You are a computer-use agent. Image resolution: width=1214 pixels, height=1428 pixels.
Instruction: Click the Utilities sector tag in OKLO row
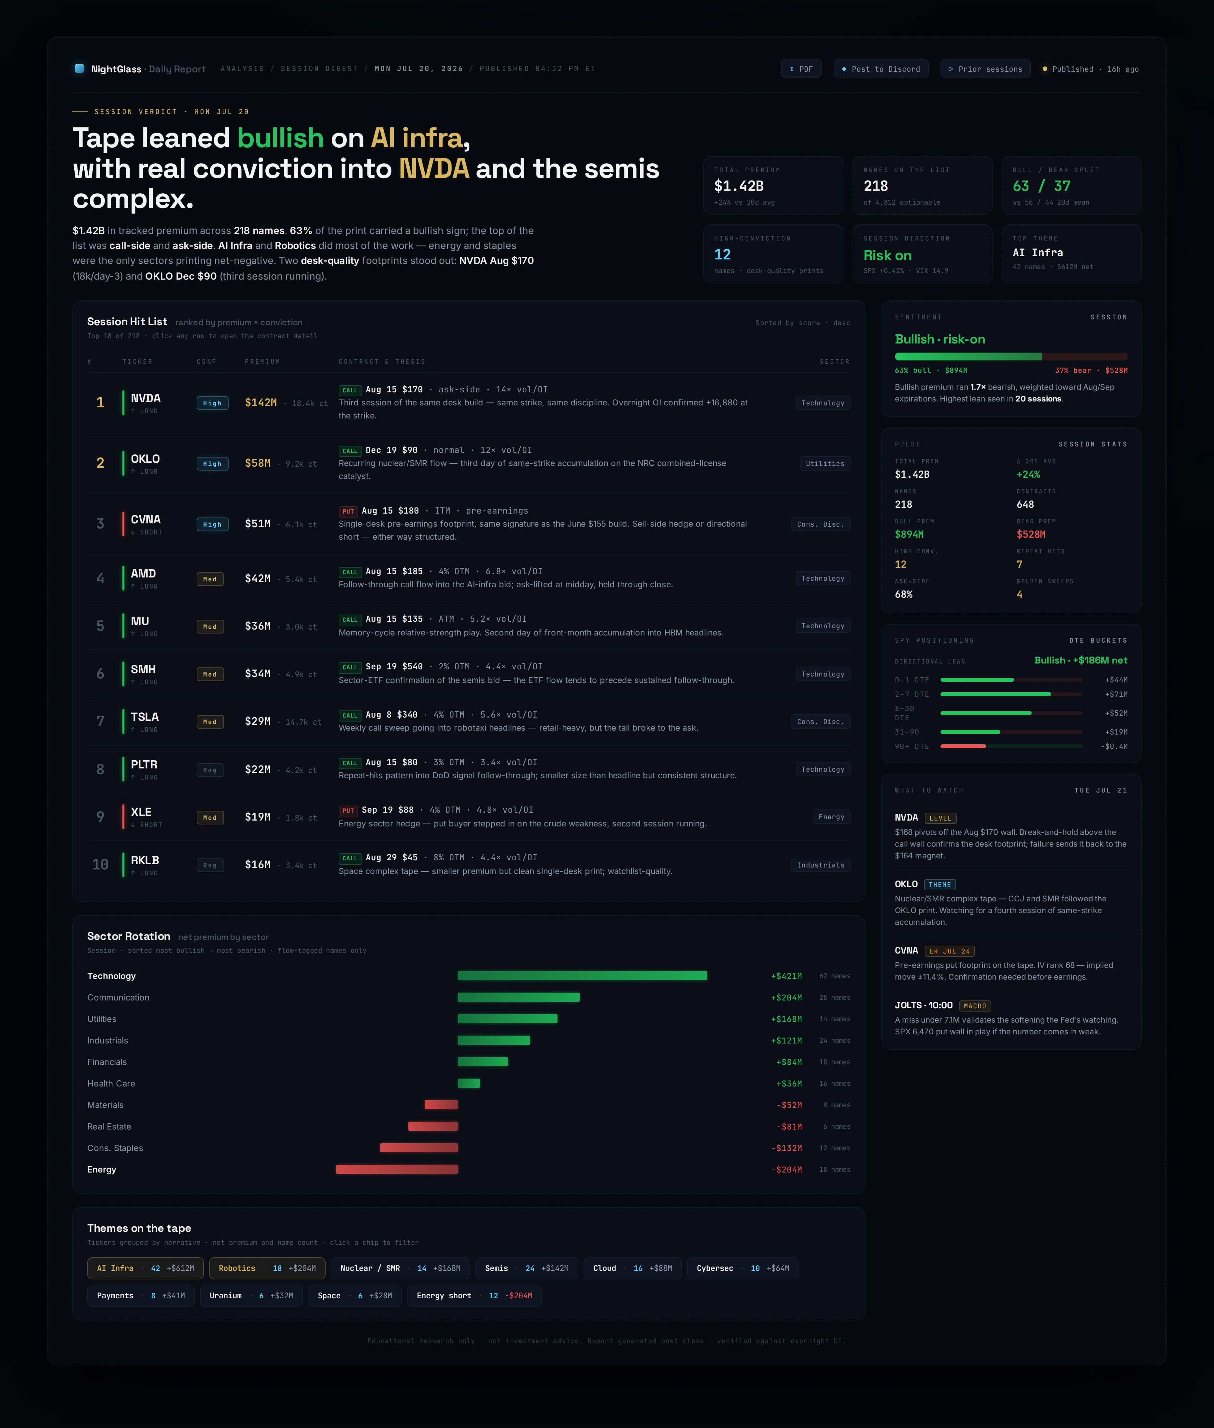tap(825, 463)
